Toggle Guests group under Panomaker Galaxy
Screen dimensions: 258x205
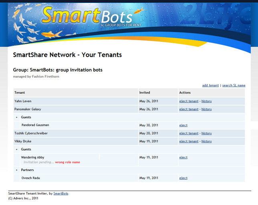(16, 117)
